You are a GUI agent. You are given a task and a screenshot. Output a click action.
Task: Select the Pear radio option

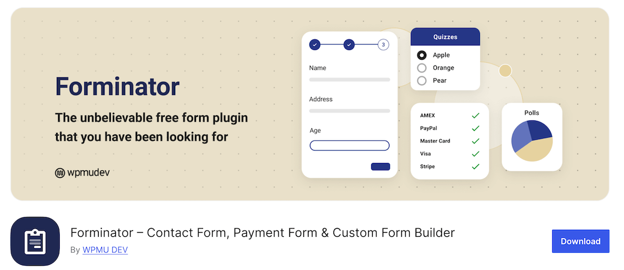point(422,80)
